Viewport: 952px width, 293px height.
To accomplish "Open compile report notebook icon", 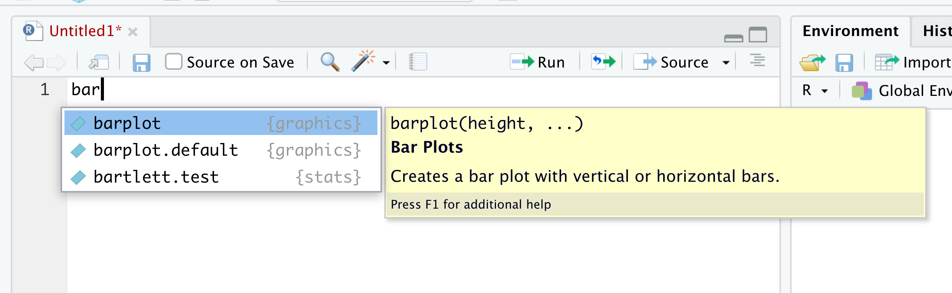I will pos(418,62).
